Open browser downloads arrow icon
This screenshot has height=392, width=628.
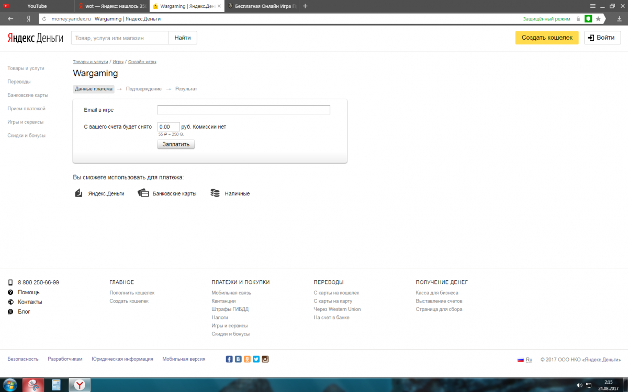point(618,18)
